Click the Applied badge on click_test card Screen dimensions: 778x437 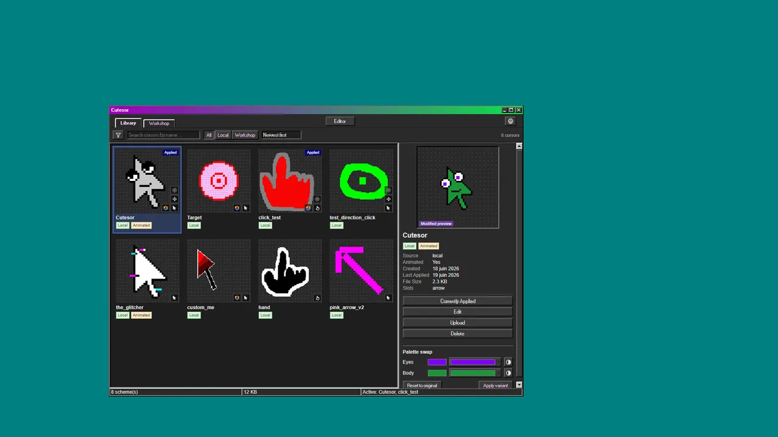coord(313,152)
